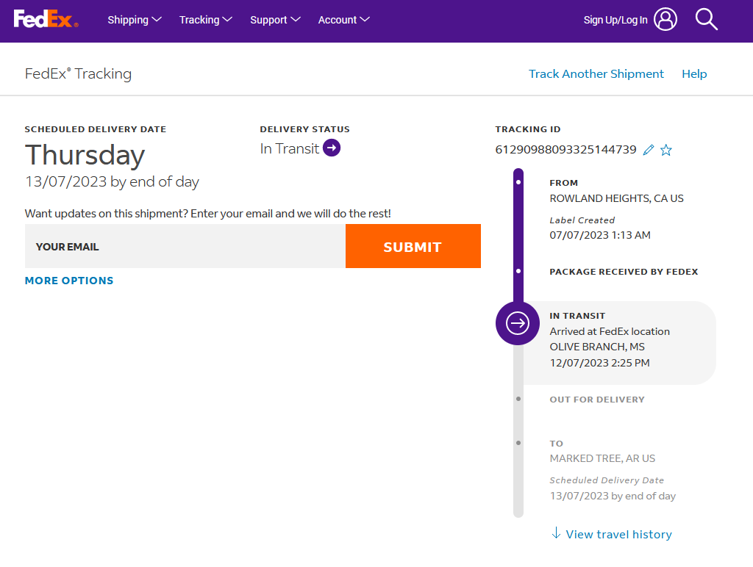Click the FedEx logo

pyautogui.click(x=46, y=20)
